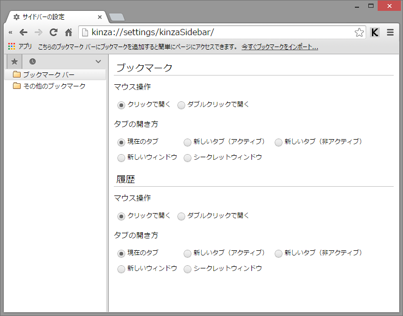Go forward with the right arrow button

pyautogui.click(x=38, y=33)
